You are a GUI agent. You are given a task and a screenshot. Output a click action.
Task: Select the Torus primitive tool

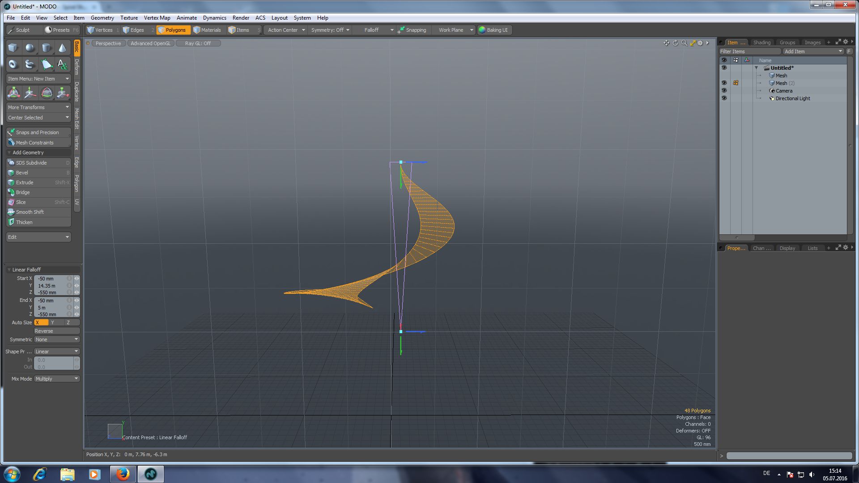pos(13,64)
